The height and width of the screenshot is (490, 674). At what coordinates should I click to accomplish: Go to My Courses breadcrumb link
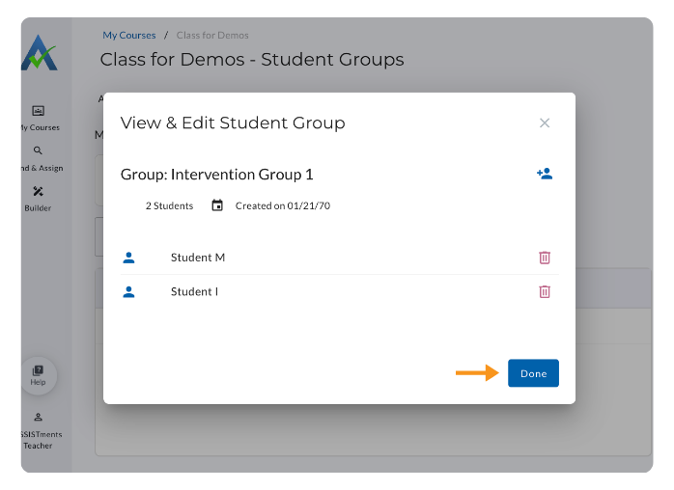click(x=129, y=36)
